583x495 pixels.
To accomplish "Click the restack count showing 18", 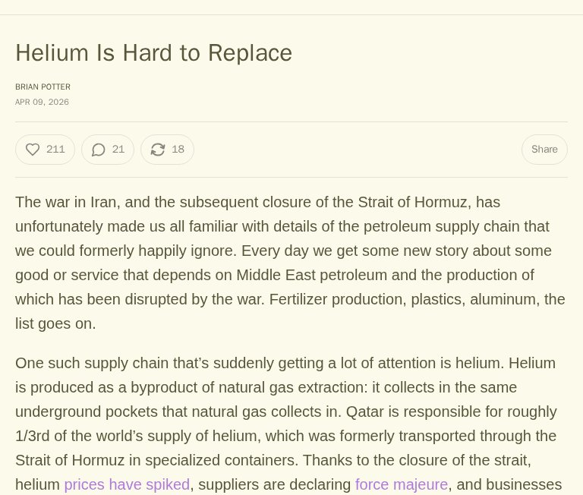I will (x=178, y=150).
